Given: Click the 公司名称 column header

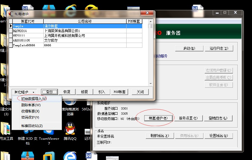Looking at the screenshot, I should tap(85, 21).
